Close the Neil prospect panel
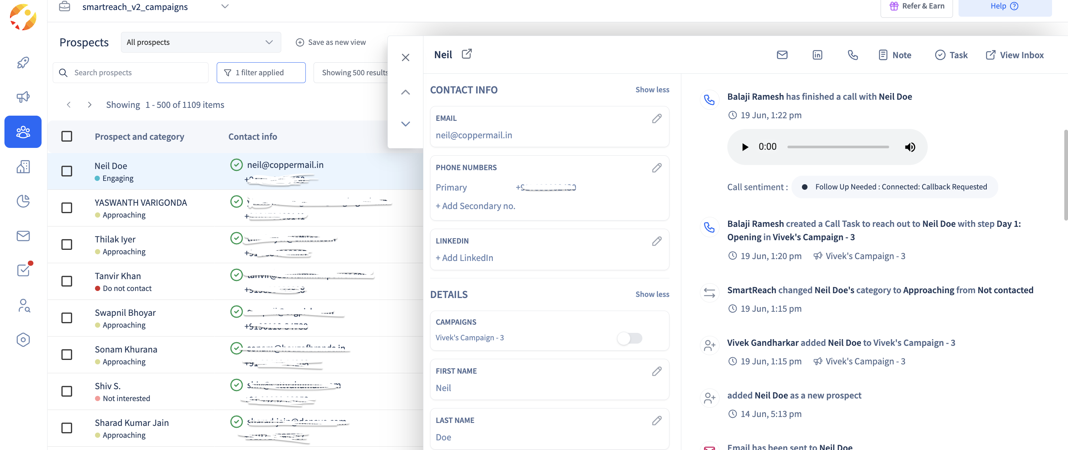The height and width of the screenshot is (450, 1068). [406, 57]
